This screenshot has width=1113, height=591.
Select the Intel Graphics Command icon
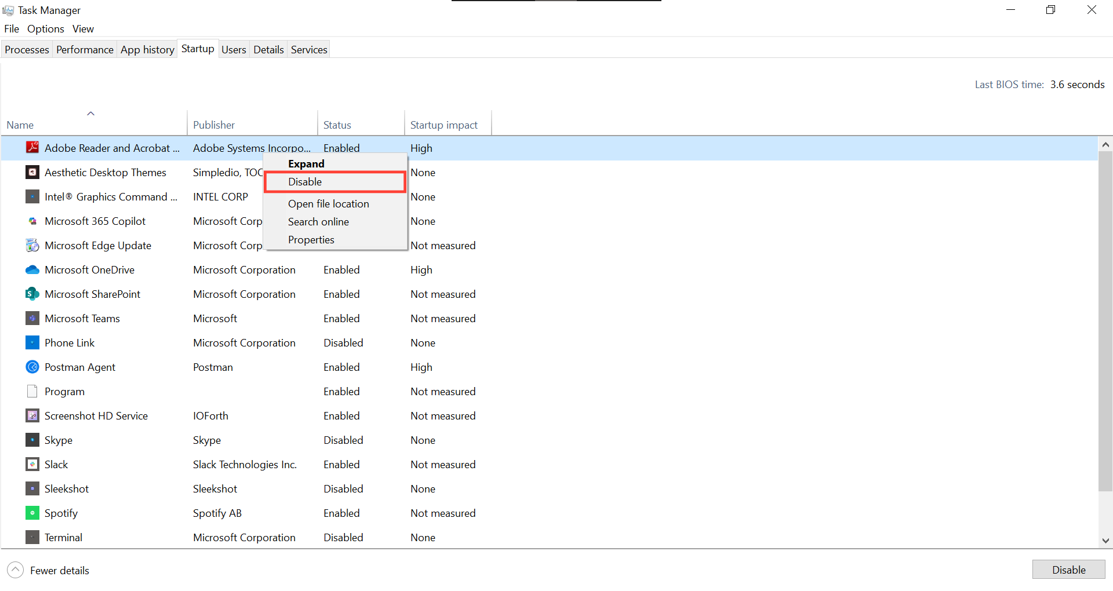tap(32, 196)
